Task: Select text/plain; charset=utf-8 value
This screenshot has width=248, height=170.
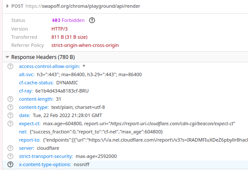Action: coord(78,107)
